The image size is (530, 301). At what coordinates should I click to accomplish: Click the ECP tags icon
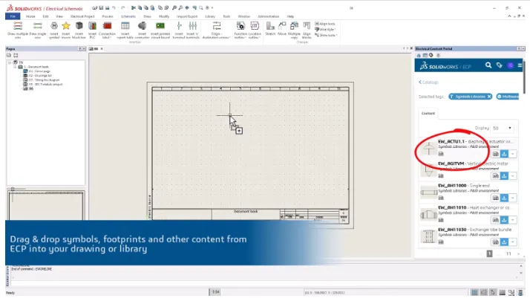(x=500, y=65)
